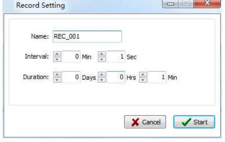
Task: Click the Interval Min value field
Action: coord(71,57)
